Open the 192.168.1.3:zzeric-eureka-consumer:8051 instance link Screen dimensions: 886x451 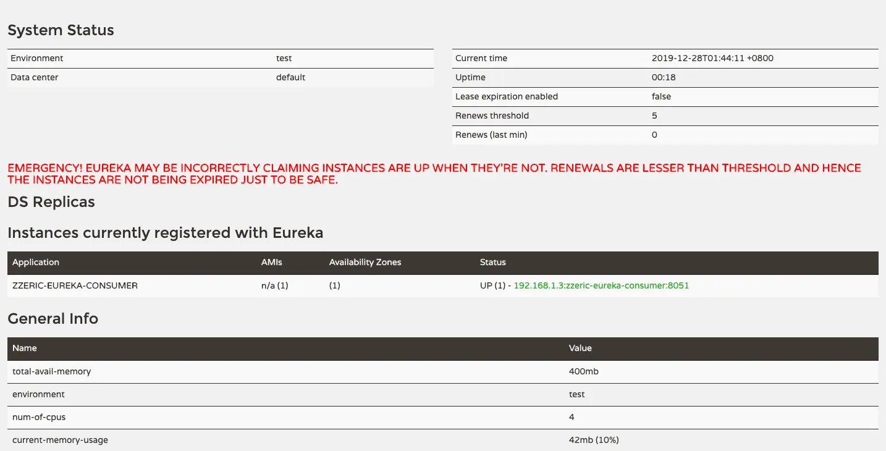(x=601, y=285)
